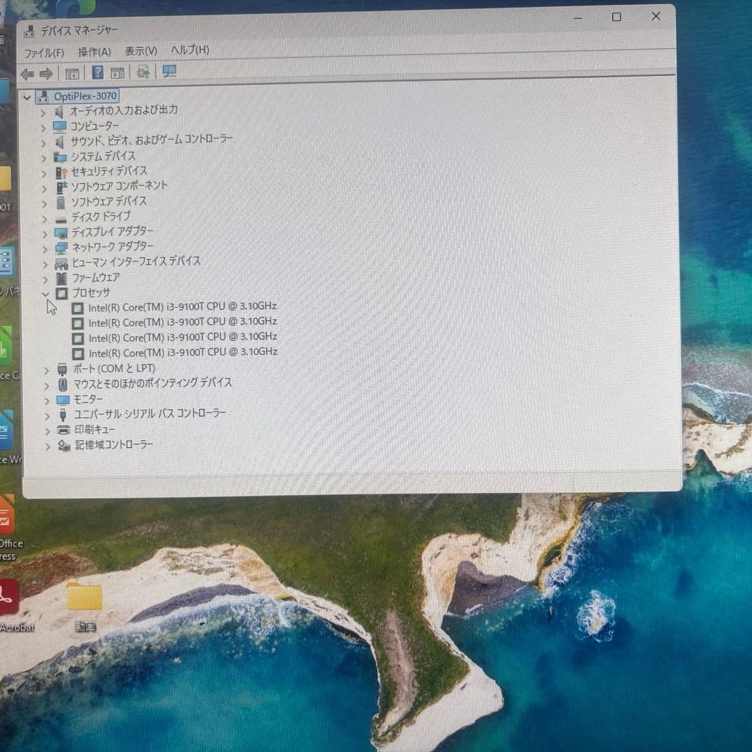Select the 記憶域コントローラー entry
Screen dimensions: 752x752
(114, 445)
